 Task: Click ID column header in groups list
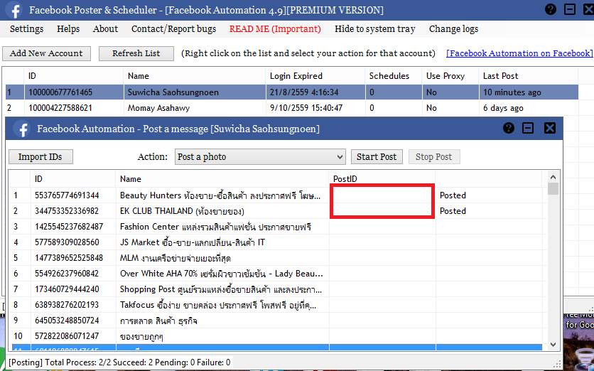click(73, 179)
